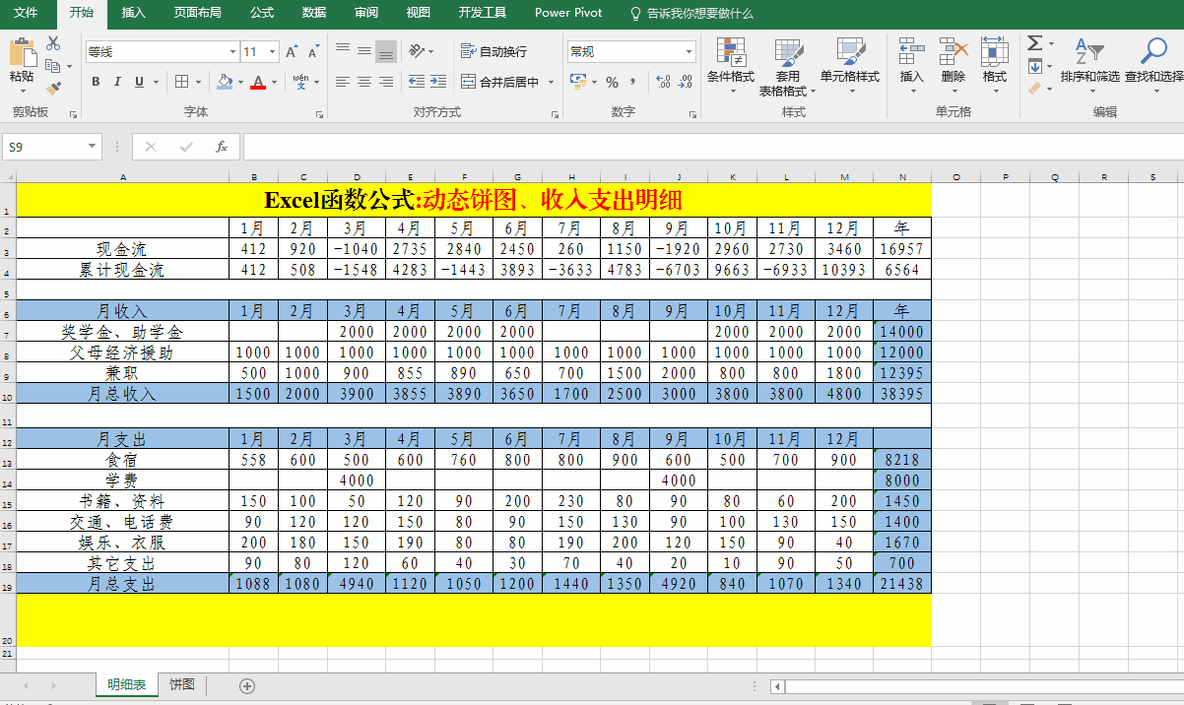The width and height of the screenshot is (1184, 705).
Task: Click the 查找和选择 magnifier icon
Action: (x=1153, y=61)
